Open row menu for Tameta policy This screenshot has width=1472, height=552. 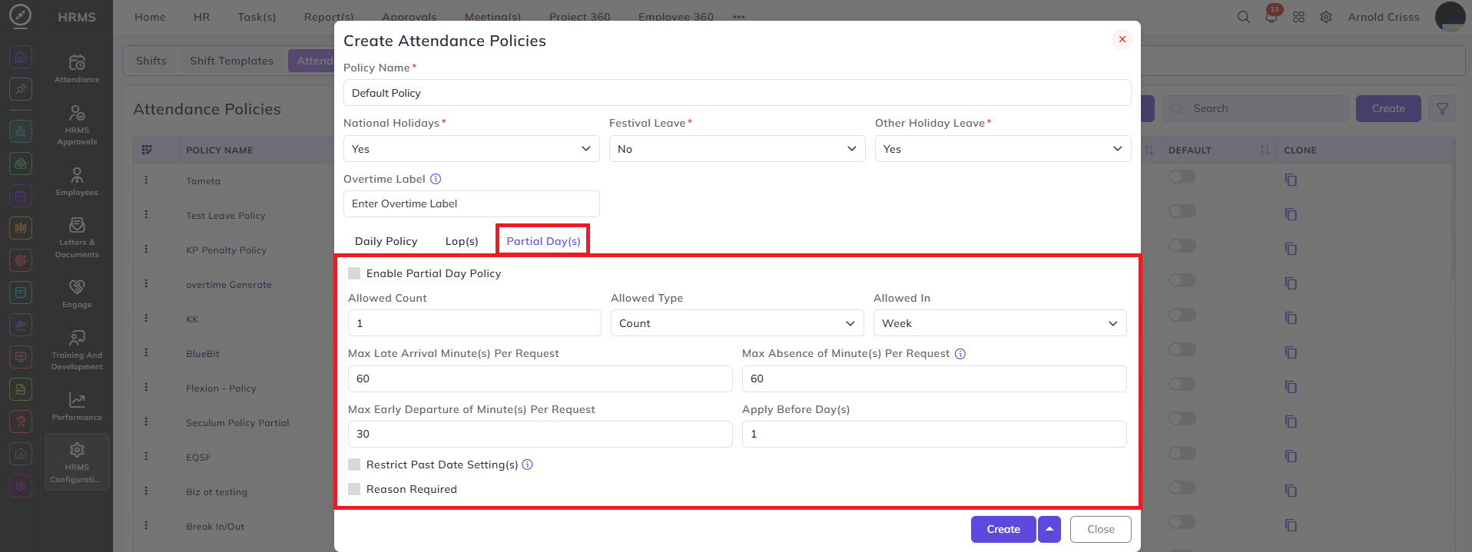tap(146, 180)
